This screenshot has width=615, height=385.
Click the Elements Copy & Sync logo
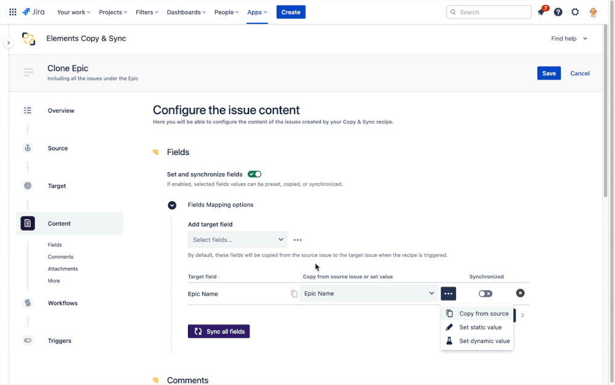(28, 38)
